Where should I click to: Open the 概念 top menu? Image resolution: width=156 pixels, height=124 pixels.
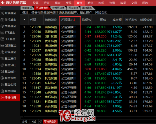(57, 3)
